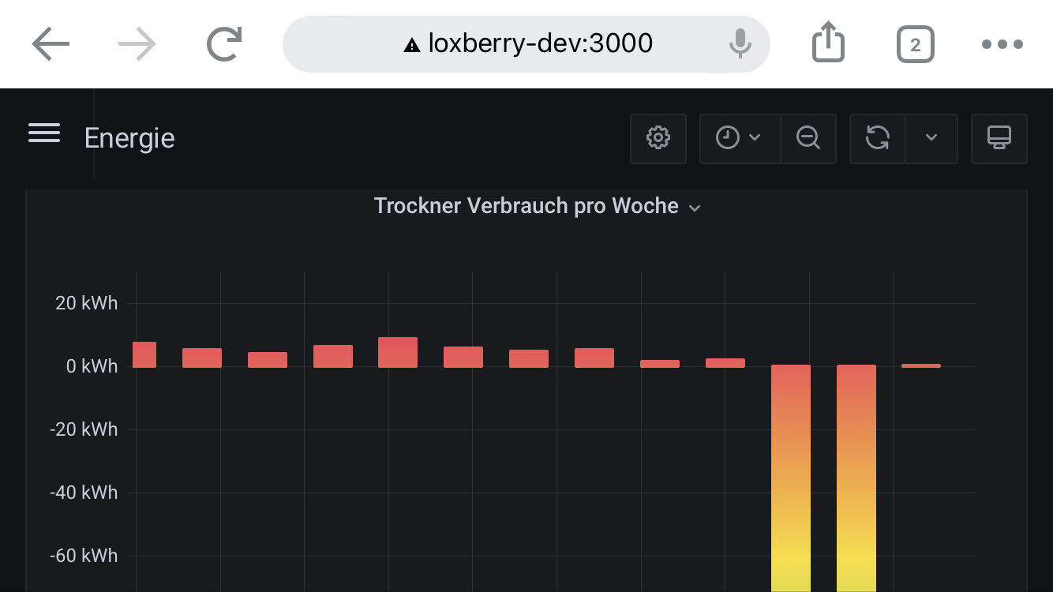Reload the current page
This screenshot has width=1053, height=592.
click(224, 44)
